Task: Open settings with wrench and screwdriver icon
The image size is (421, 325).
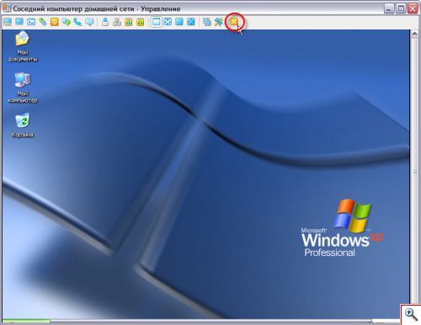Action: [219, 22]
